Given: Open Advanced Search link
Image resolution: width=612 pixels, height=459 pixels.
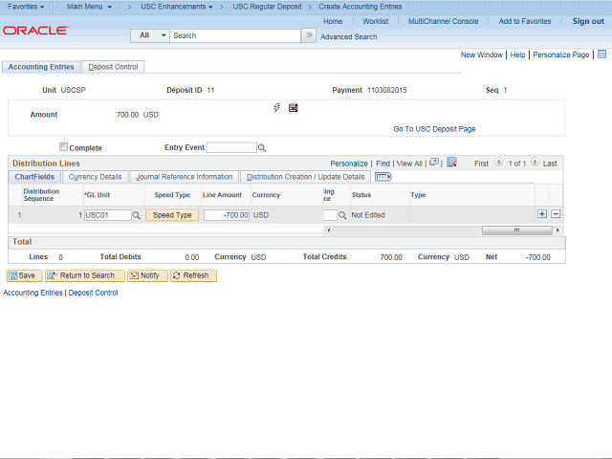Looking at the screenshot, I should pos(348,36).
